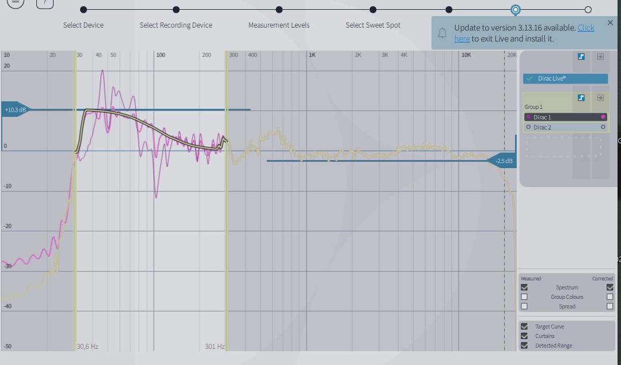Click the 'Click here' update link
Image resolution: width=621 pixels, height=365 pixels.
[x=585, y=28]
